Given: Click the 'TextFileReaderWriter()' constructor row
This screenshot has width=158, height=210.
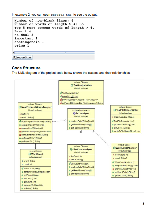Looking at the screenshot, I should (x=123, y=121).
